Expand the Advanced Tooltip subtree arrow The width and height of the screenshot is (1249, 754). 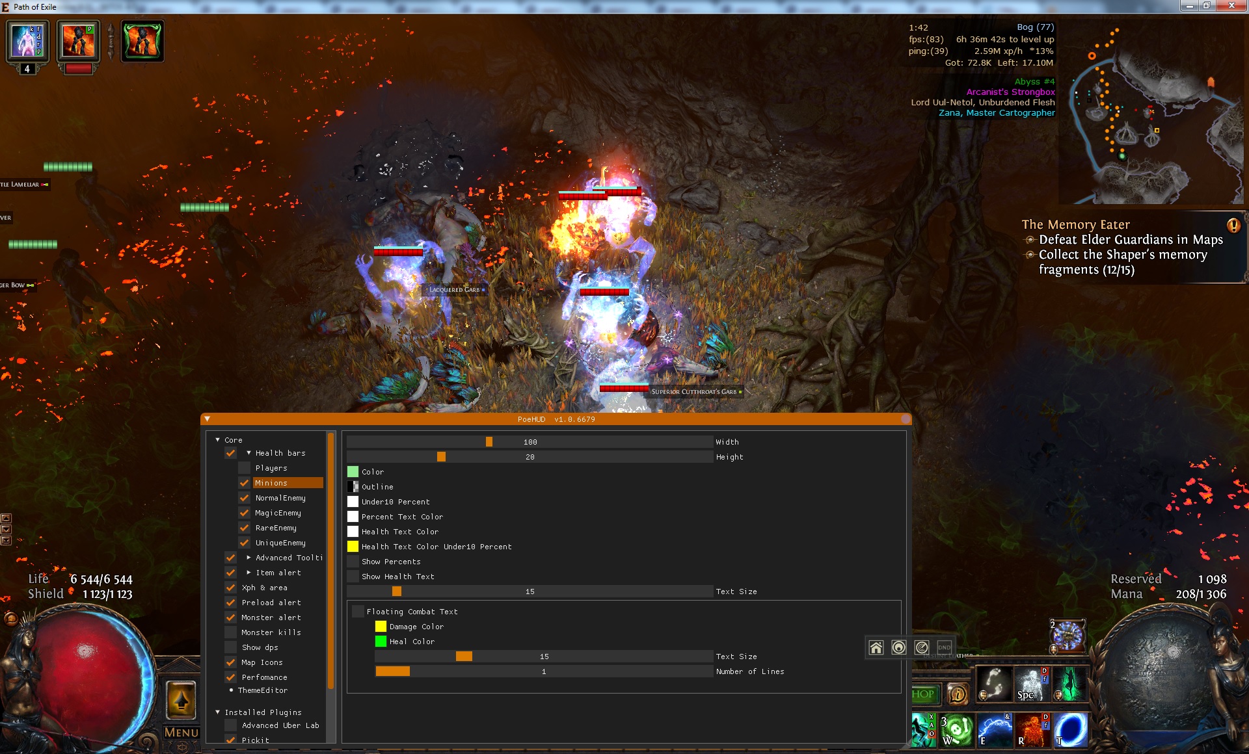coord(248,558)
